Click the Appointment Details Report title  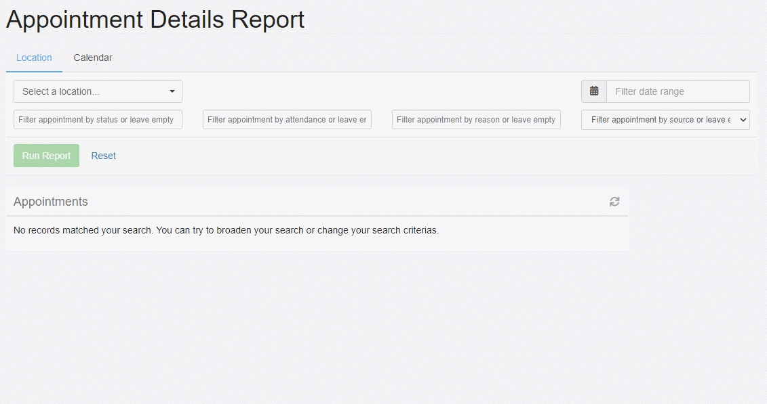(x=155, y=20)
